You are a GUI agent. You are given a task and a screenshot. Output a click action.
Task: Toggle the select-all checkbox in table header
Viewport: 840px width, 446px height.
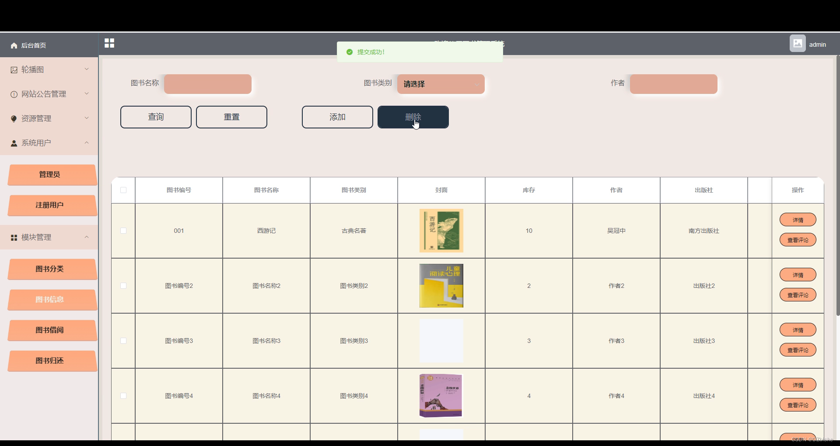[124, 190]
